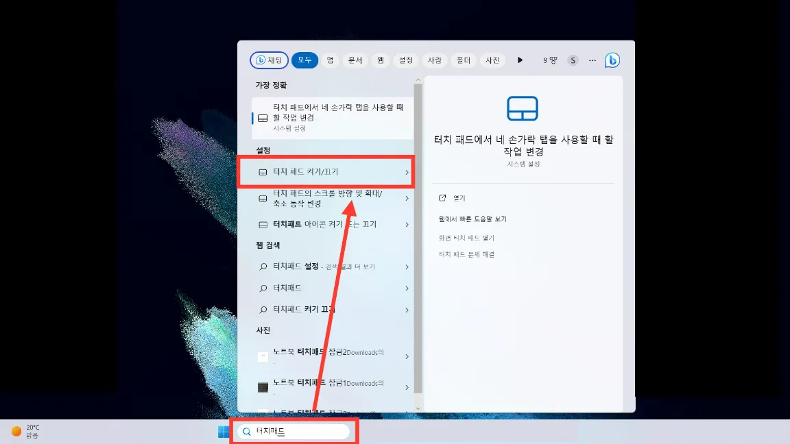The image size is (790, 444).
Task: Click the magnifier icon in the taskbar search box
Action: (x=246, y=432)
